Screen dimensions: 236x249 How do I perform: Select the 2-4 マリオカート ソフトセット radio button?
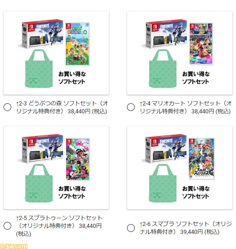pos(131,107)
